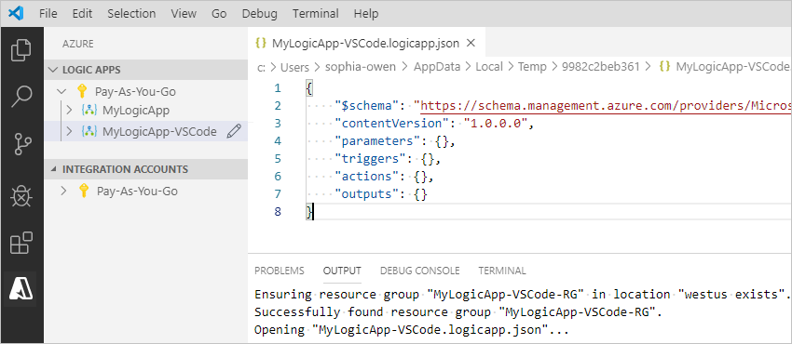Open the Source Control view icon
The width and height of the screenshot is (792, 344).
[x=21, y=144]
